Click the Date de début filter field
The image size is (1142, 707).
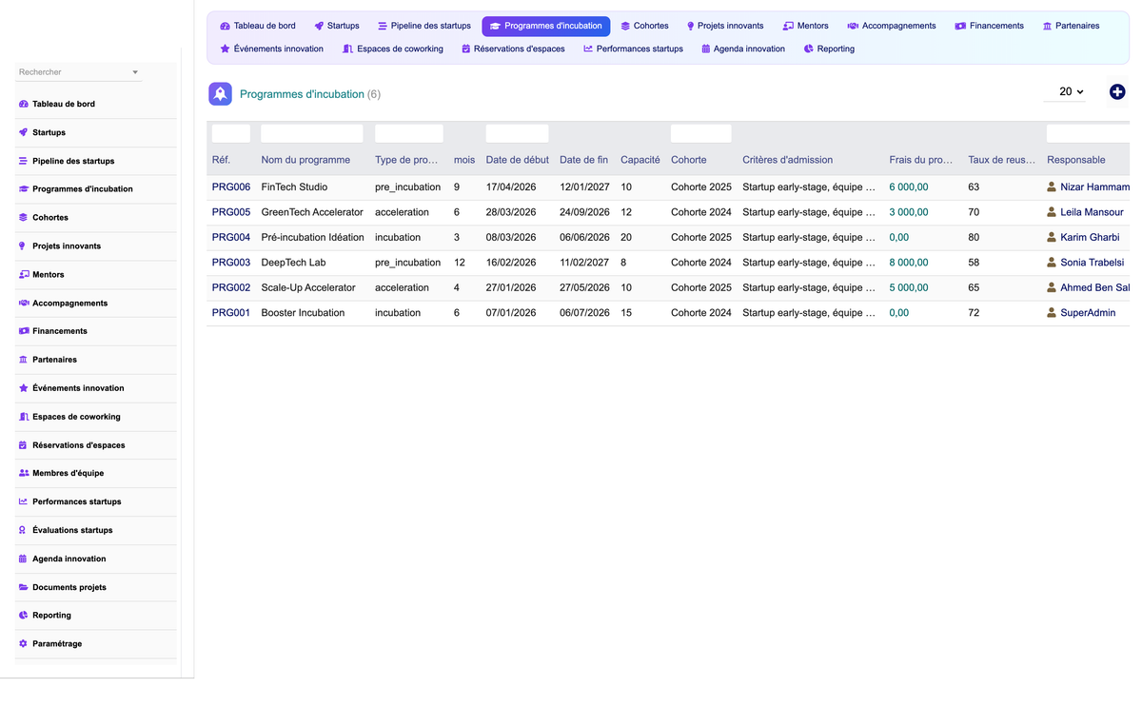pyautogui.click(x=517, y=133)
